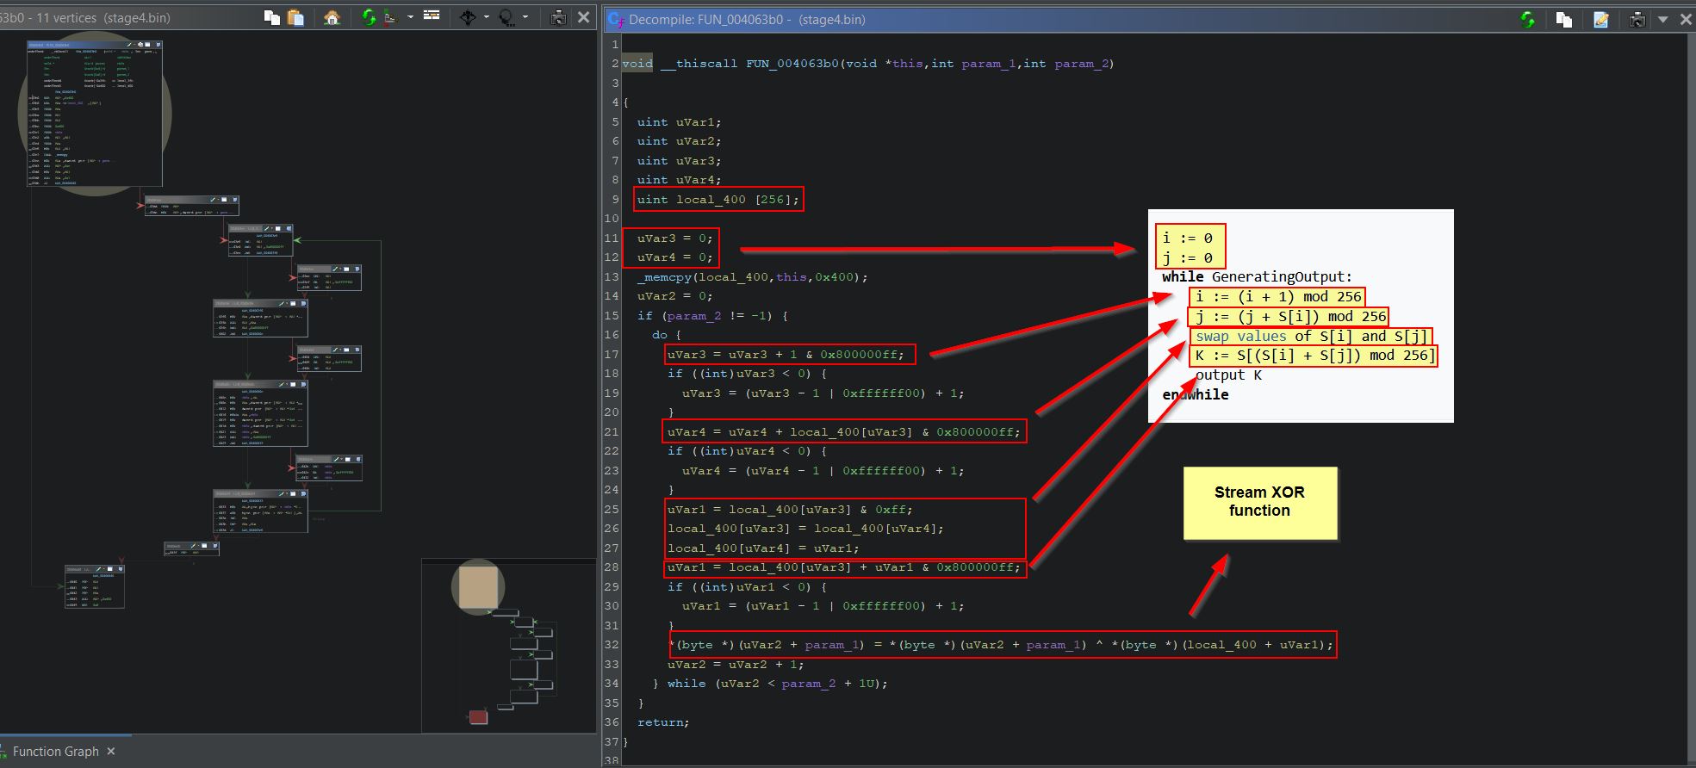Screen dimensions: 1696x768
Task: Expand the block focus mode dropdown
Action: (x=525, y=17)
